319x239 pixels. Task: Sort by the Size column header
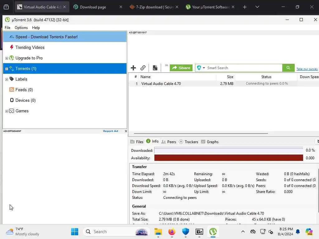point(226,77)
